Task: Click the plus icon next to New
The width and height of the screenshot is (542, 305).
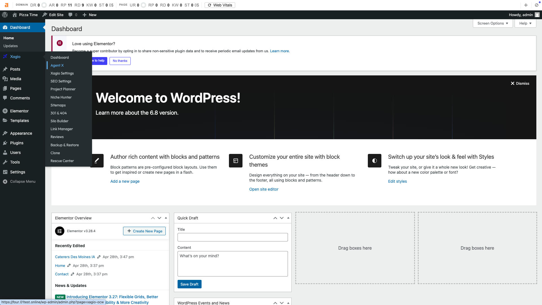Action: point(84,15)
